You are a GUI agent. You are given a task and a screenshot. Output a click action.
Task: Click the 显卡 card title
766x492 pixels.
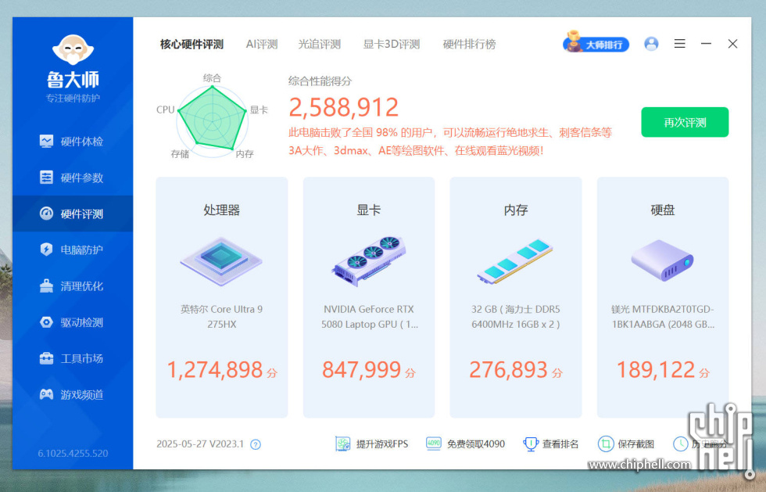[369, 210]
